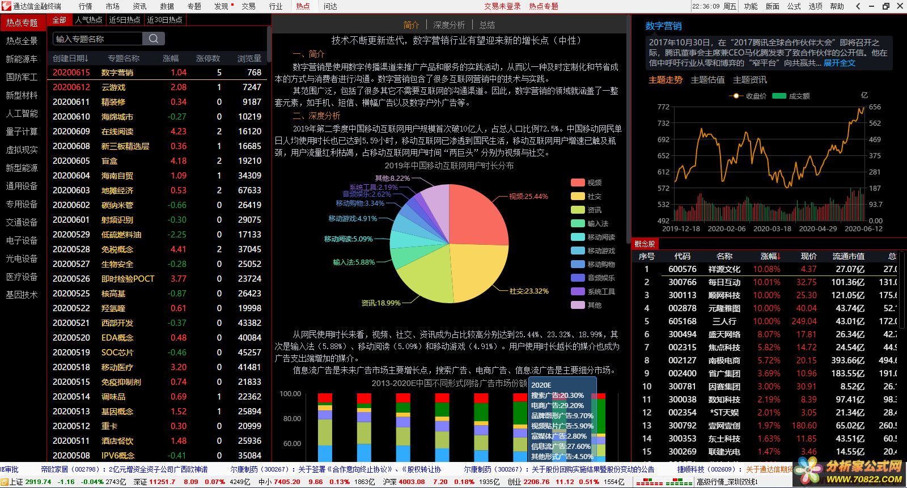Switch to 人气热点 tab
The image size is (907, 488).
pos(89,20)
